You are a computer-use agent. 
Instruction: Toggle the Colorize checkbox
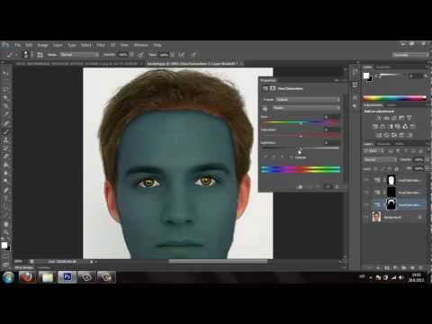[x=291, y=157]
